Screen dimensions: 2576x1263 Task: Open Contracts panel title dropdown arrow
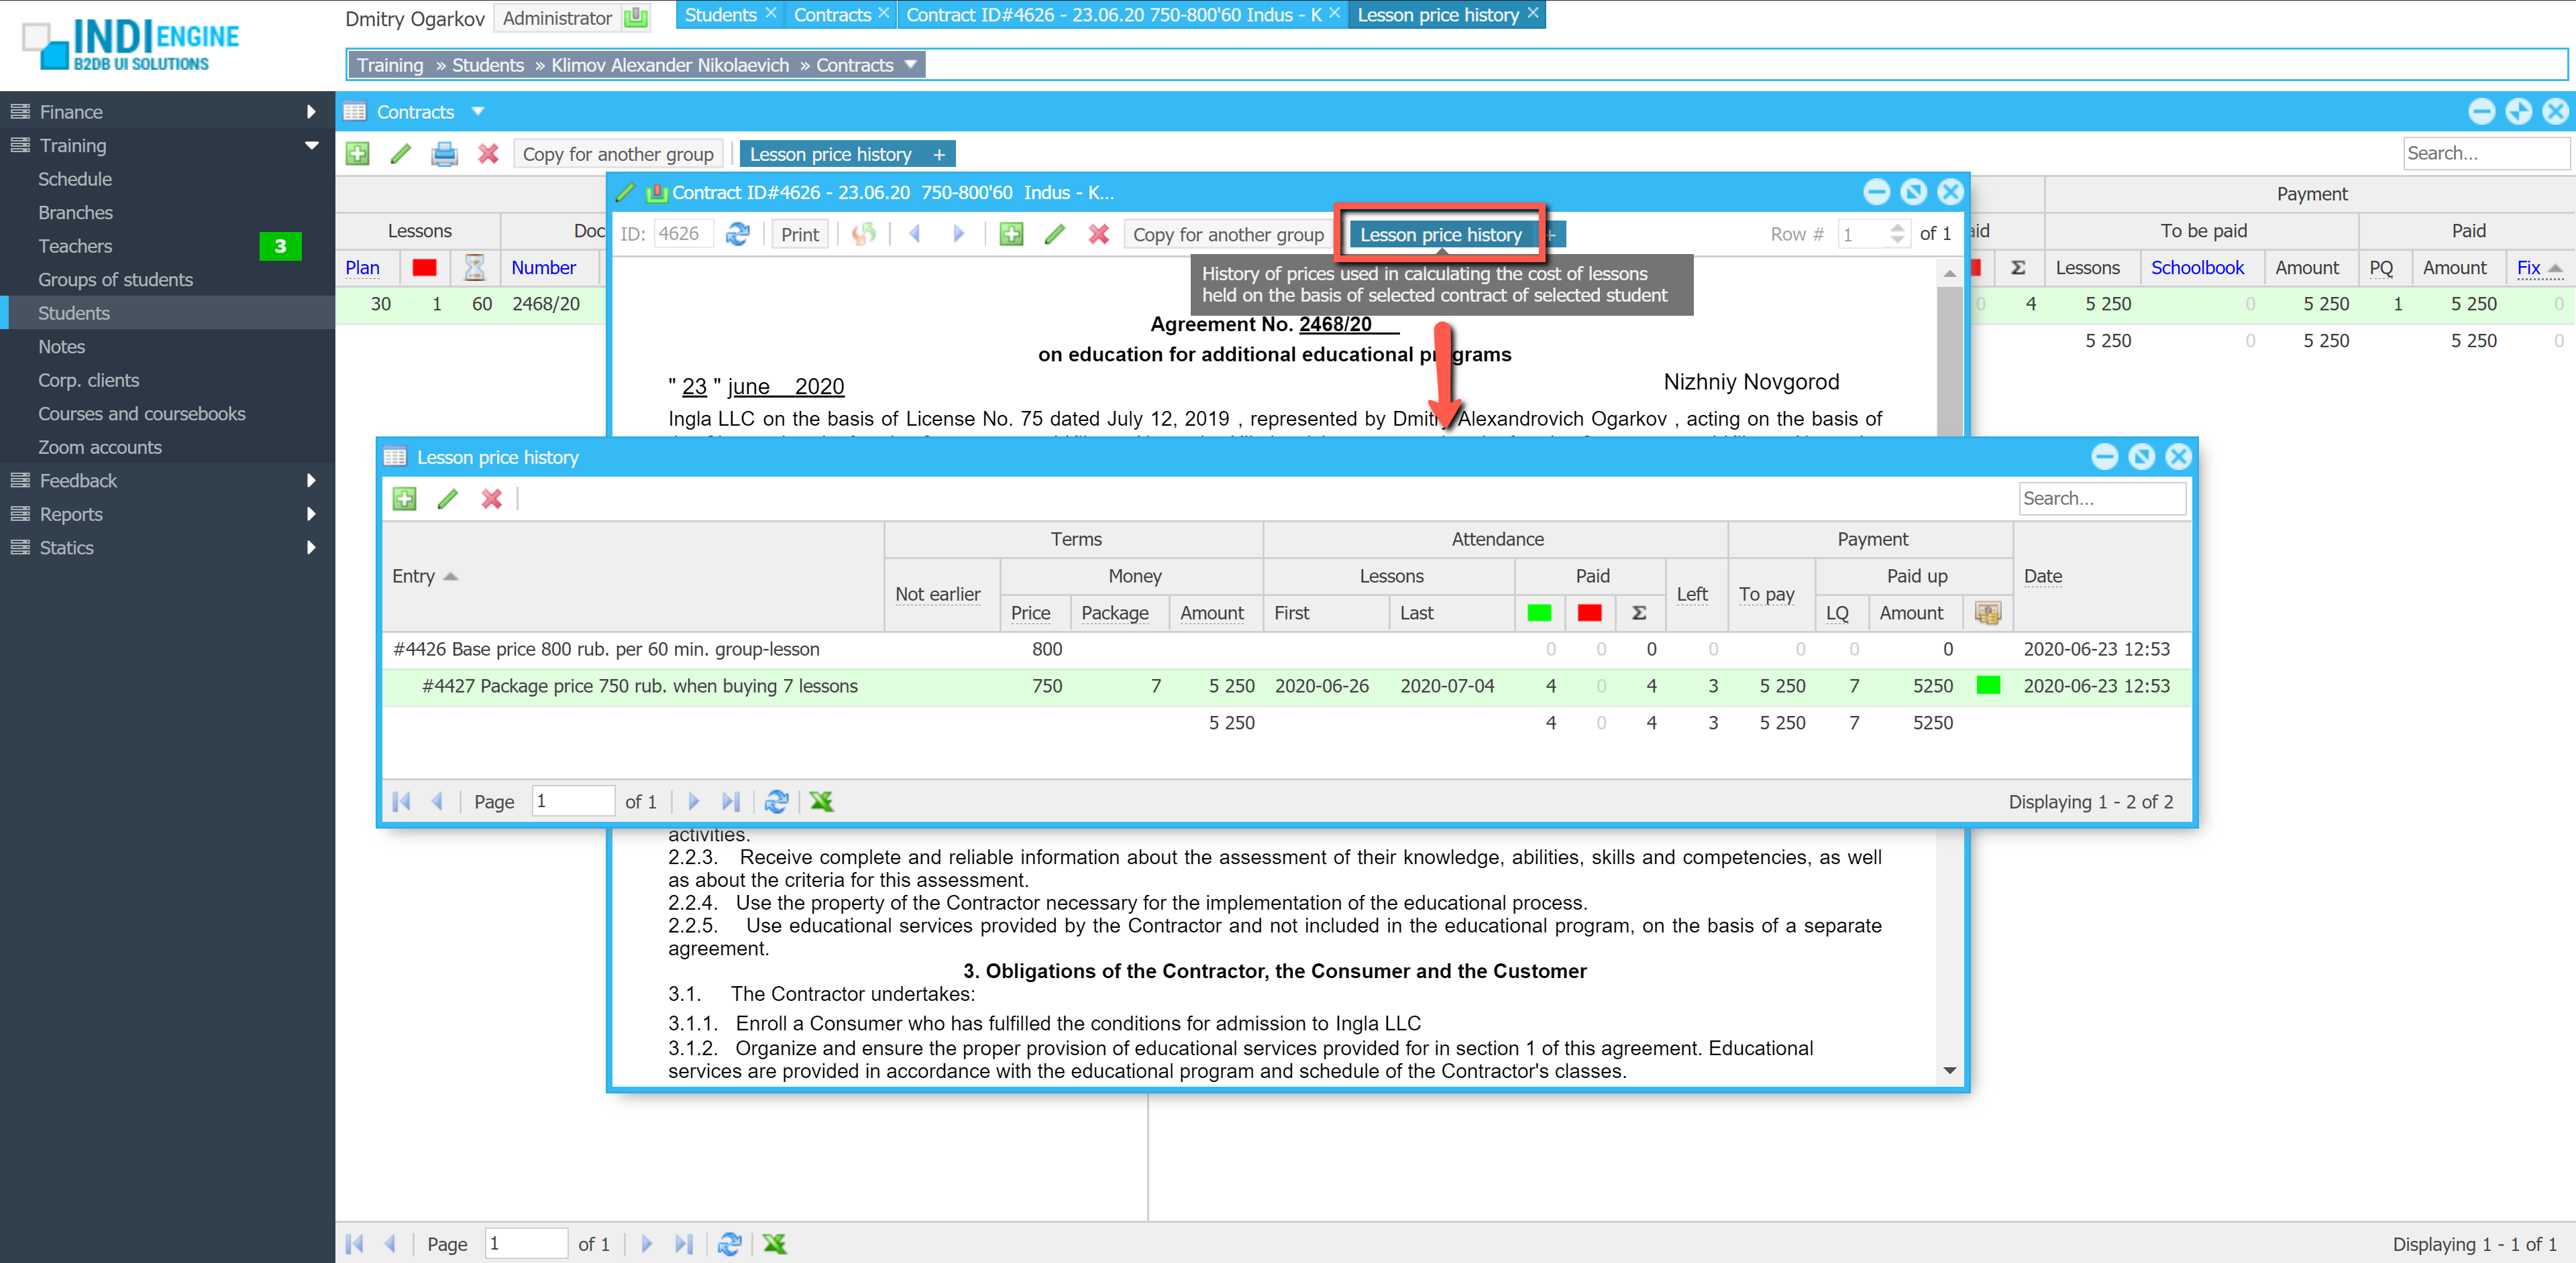478,112
